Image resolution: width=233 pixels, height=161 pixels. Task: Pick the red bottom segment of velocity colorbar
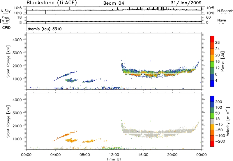212,144
